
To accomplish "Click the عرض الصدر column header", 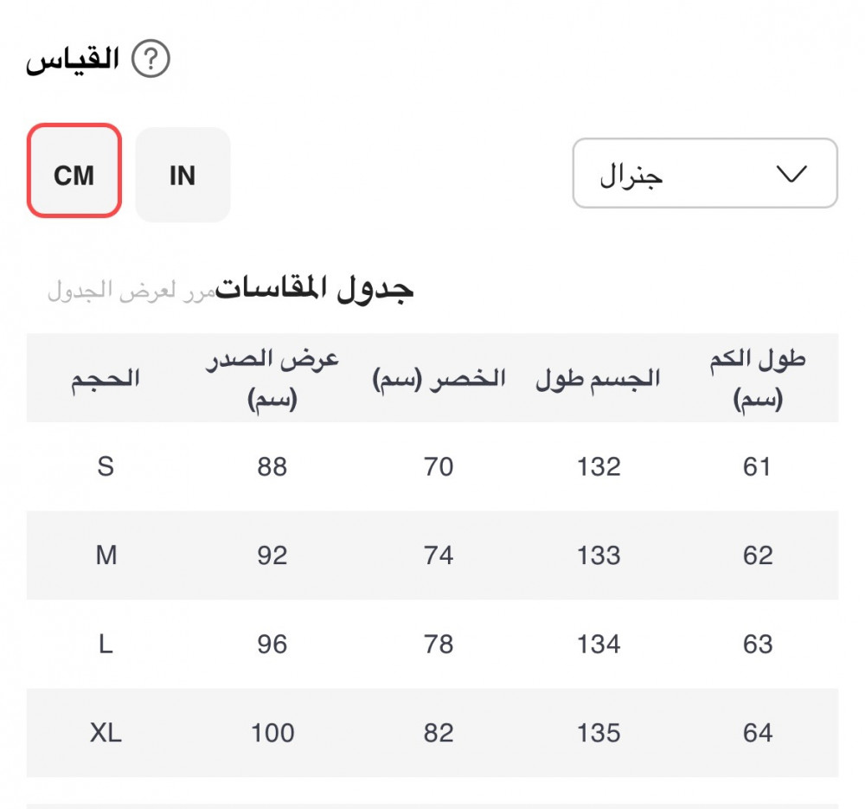I will 272,379.
